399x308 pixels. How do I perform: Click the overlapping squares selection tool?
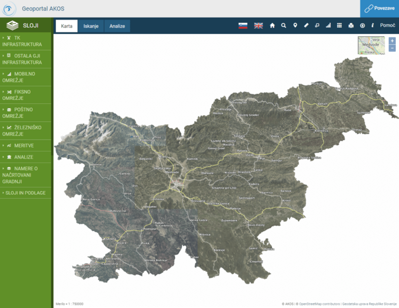317,25
